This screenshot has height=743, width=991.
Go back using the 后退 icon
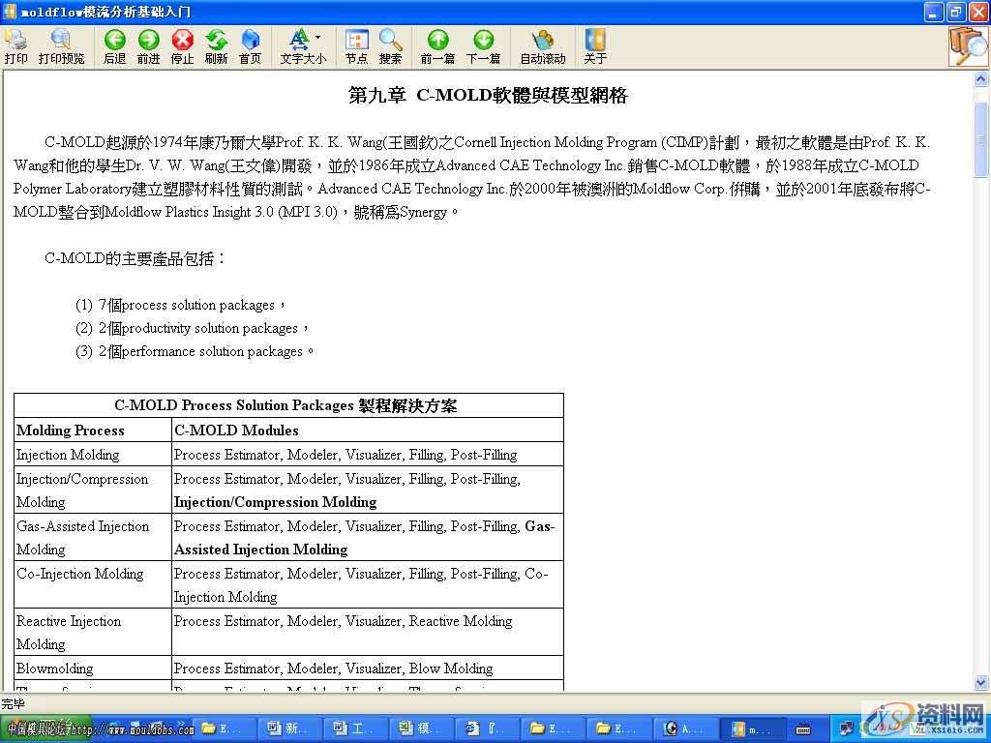click(114, 45)
